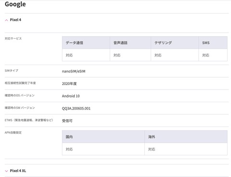
Task: Click 対応 cell under テザリング
Action: [x=175, y=55]
